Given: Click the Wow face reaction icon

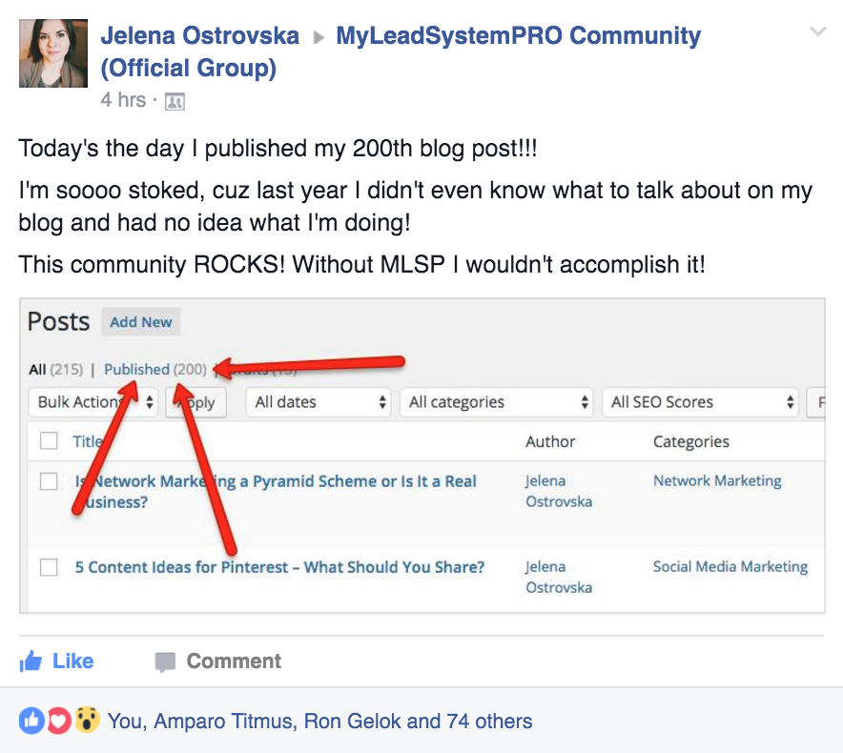Looking at the screenshot, I should click(x=87, y=721).
